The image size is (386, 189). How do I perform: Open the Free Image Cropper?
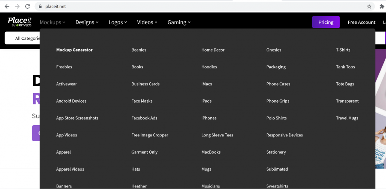pos(150,135)
